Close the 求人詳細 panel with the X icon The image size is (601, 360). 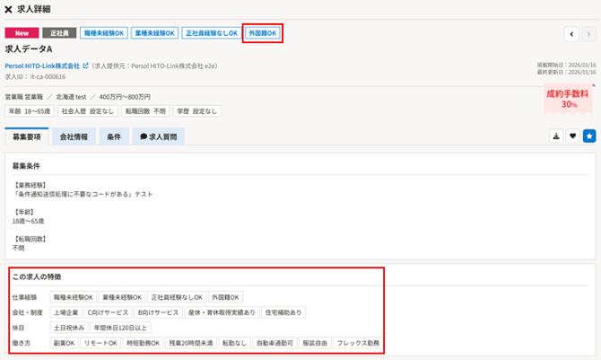(8, 9)
